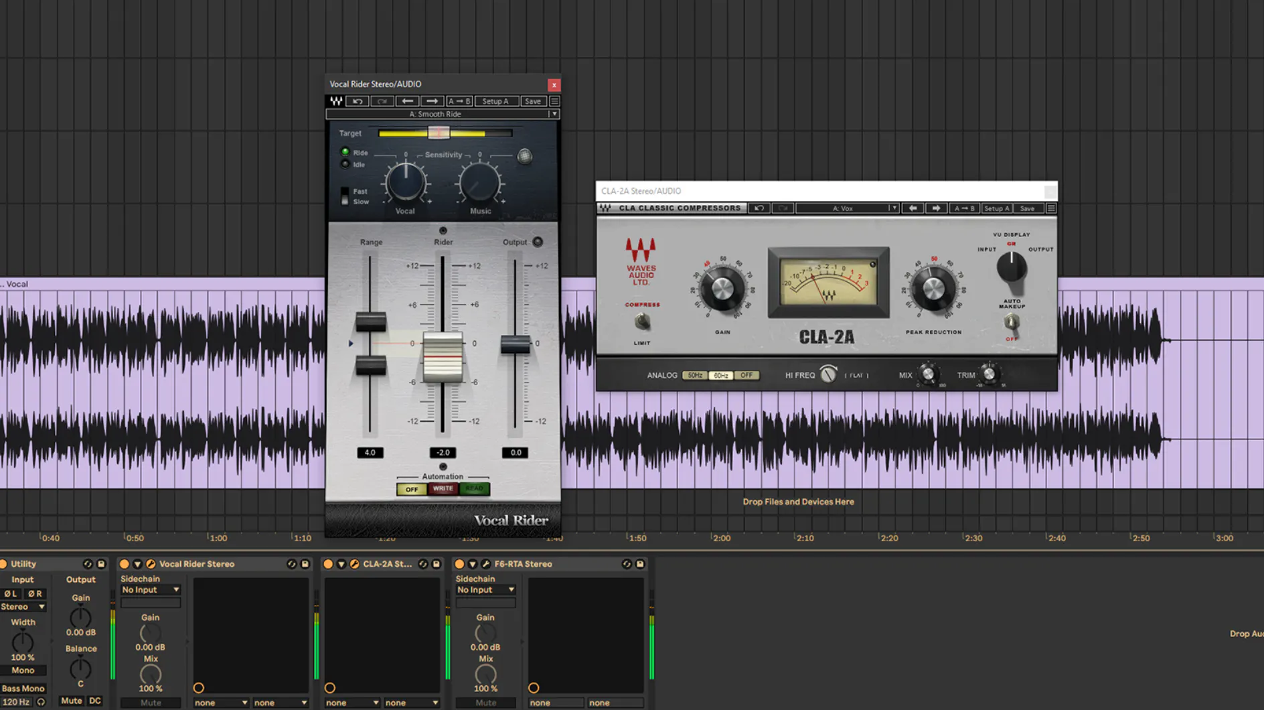The image size is (1264, 710).
Task: Click hot-swap icon on Utility device
Action: tap(87, 564)
